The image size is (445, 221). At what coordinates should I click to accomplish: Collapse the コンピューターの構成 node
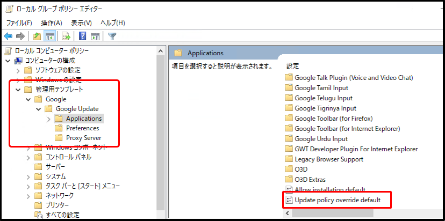[8, 61]
